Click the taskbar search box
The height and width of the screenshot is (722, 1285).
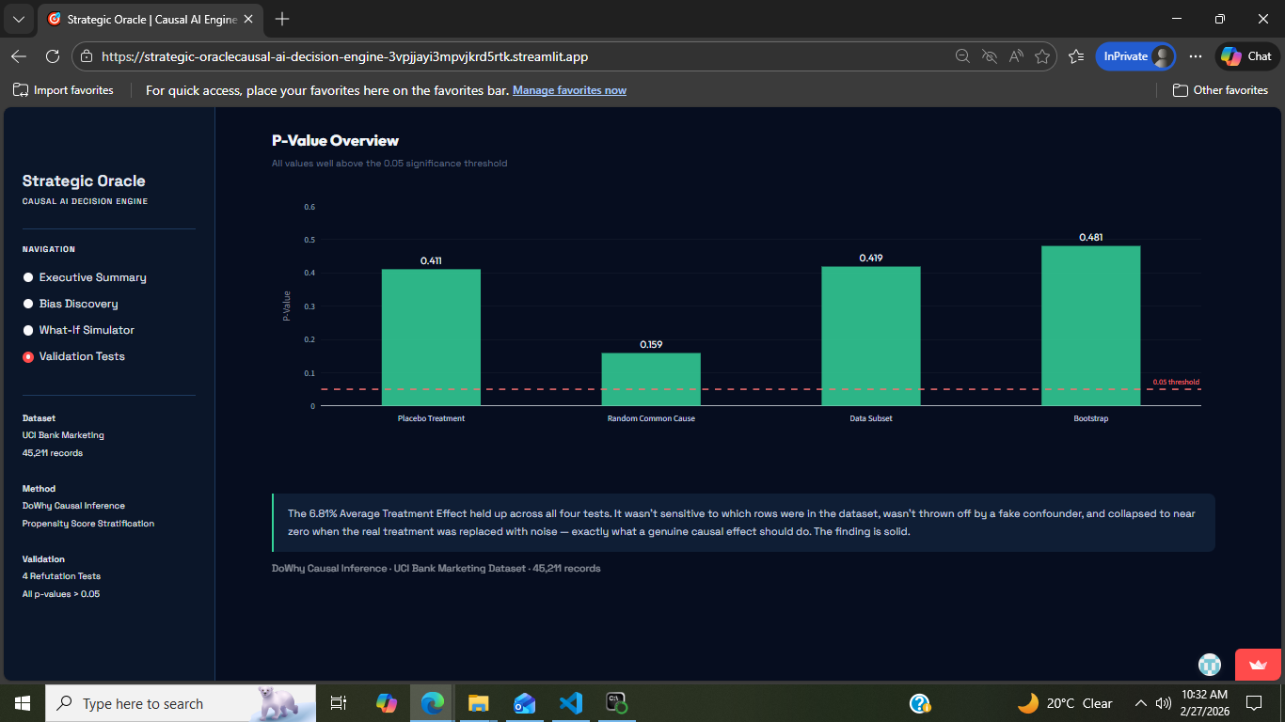point(181,703)
